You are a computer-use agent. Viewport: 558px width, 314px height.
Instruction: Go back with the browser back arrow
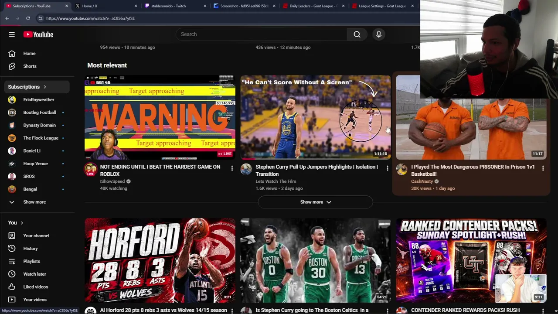tap(7, 18)
